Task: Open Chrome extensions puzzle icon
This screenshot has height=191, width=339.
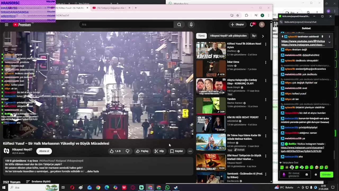Action: click(247, 15)
